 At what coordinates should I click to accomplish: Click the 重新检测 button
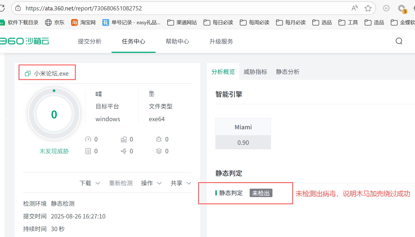click(x=121, y=183)
